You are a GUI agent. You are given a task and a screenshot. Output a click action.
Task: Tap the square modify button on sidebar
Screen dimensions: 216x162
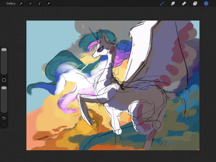[4, 80]
